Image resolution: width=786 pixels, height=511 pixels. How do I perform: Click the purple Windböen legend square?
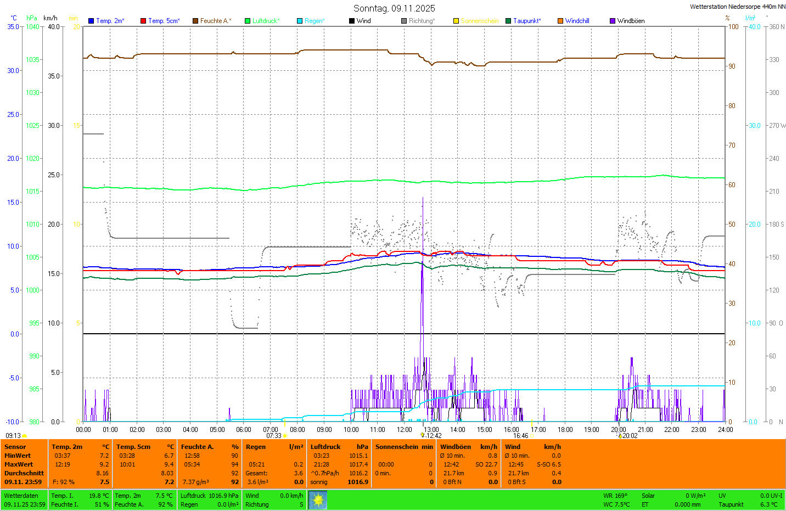(x=613, y=21)
